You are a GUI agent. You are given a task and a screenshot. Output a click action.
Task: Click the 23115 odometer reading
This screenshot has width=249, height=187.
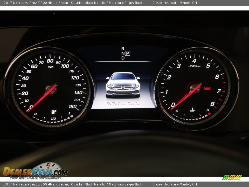point(133,103)
